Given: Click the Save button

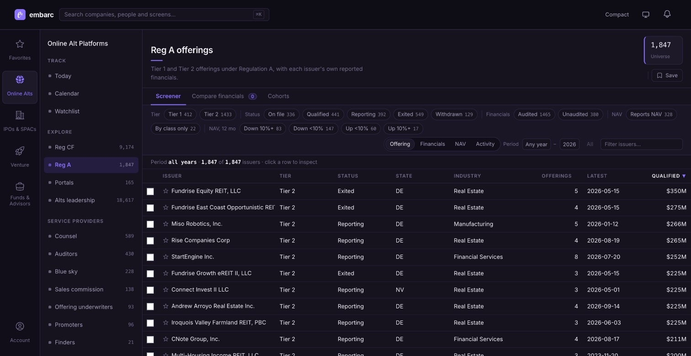Looking at the screenshot, I should [x=667, y=75].
